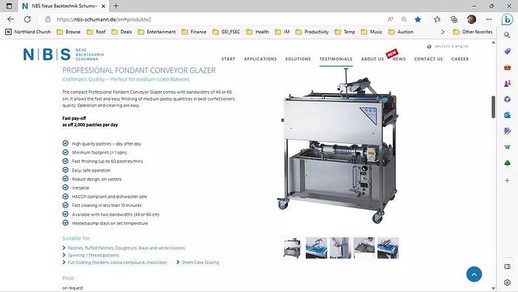Open the TESTIMONIALS menu item
The height and width of the screenshot is (292, 518).
tap(336, 59)
